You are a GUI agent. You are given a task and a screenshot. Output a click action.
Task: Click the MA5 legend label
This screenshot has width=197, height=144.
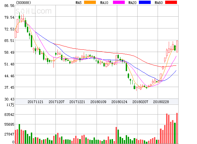(x=79, y=3)
